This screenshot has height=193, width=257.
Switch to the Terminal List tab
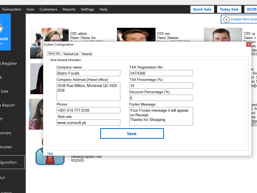point(70,54)
